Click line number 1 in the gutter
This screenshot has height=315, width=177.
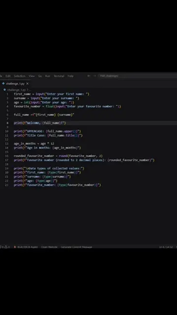click(7, 94)
